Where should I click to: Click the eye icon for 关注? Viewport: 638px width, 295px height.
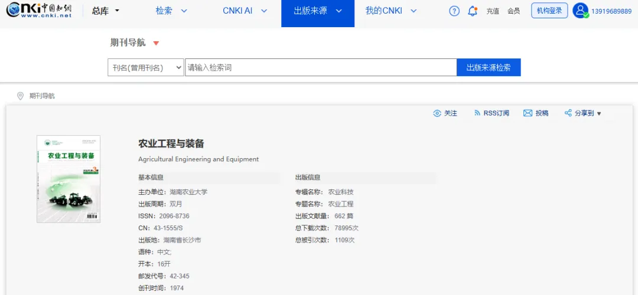pyautogui.click(x=437, y=113)
